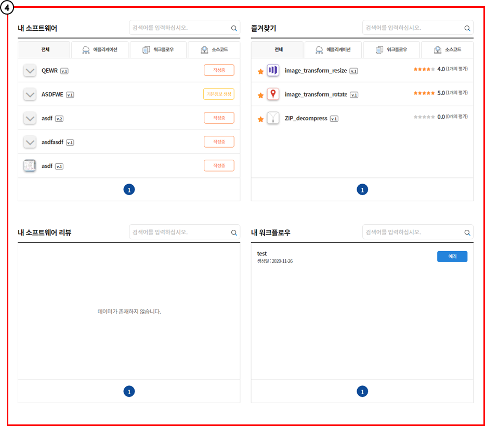Viewport: 485px width, 426px height.
Task: Select 소스코드 tab in 즐겨찾기
Action: click(x=447, y=50)
